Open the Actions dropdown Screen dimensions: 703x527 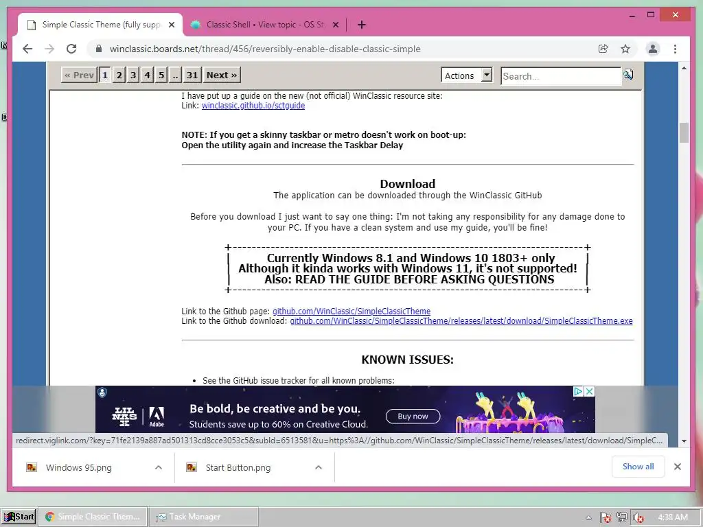pyautogui.click(x=467, y=75)
